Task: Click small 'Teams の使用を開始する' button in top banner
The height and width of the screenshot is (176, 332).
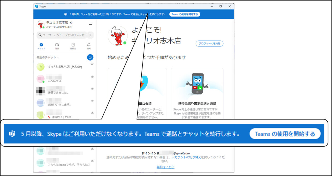Action: point(185,14)
